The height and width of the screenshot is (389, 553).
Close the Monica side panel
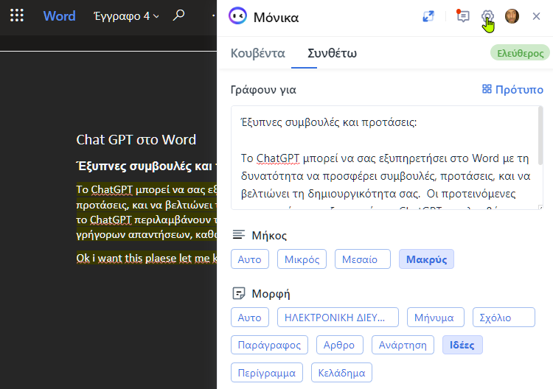[x=536, y=16]
